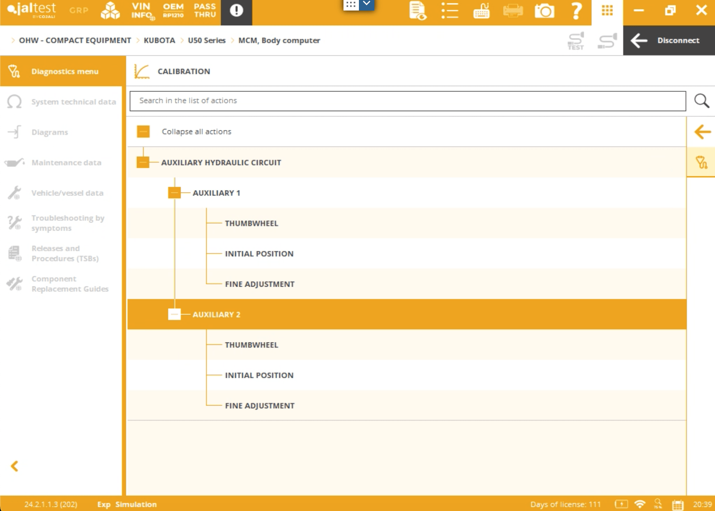Collapse AUXILIARY HYDRAULIC CIRCUIT node
The height and width of the screenshot is (511, 715).
point(143,162)
